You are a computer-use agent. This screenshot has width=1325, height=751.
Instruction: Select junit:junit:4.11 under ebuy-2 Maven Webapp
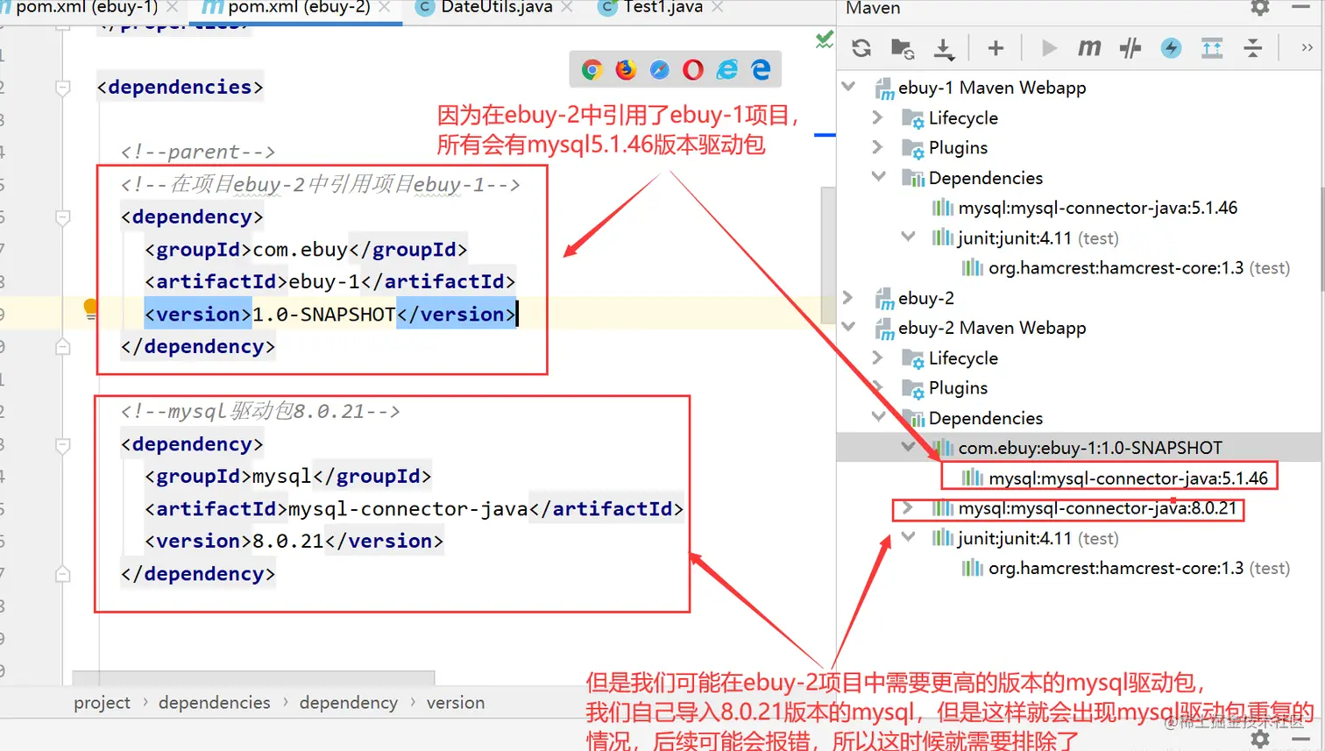pos(1024,538)
